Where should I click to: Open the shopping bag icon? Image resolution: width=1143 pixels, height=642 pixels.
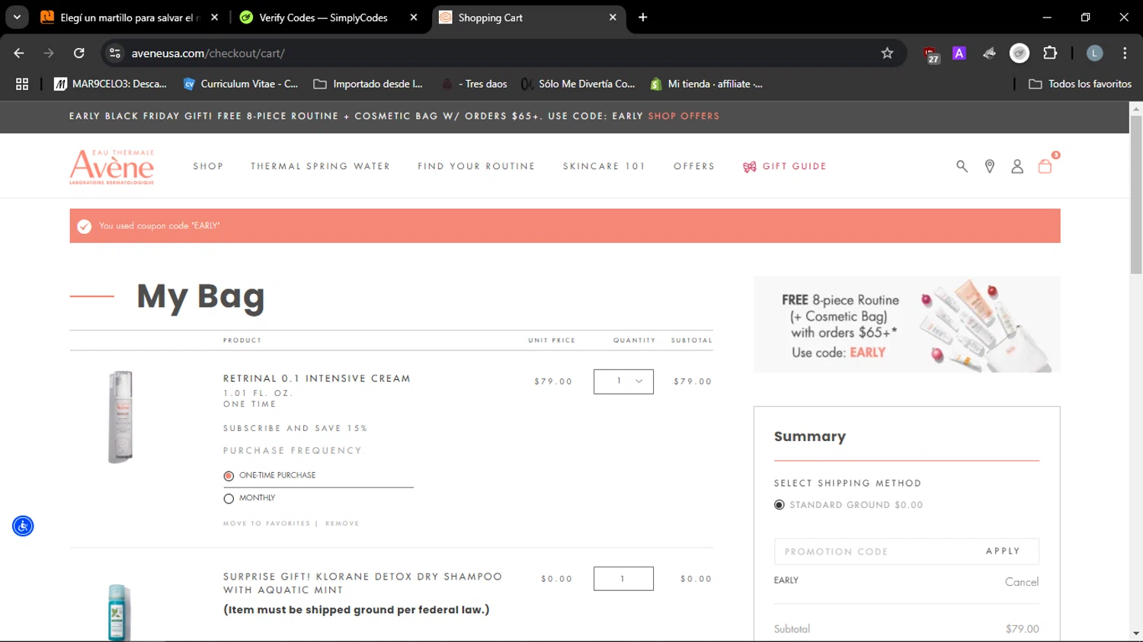1045,166
